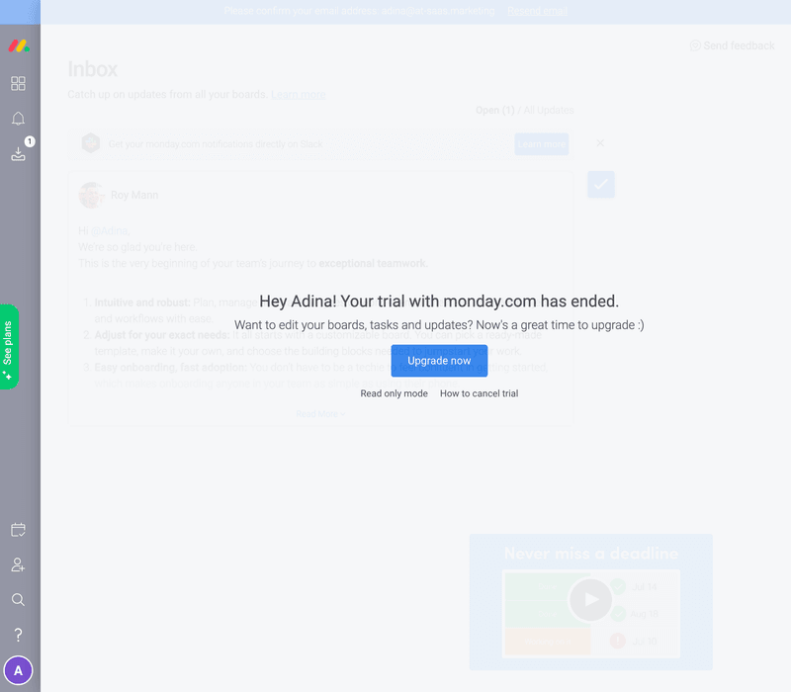The image size is (791, 692).
Task: Select the Open (1) filter
Action: click(x=494, y=110)
